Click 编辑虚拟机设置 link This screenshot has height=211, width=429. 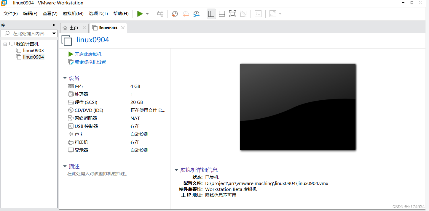click(90, 62)
